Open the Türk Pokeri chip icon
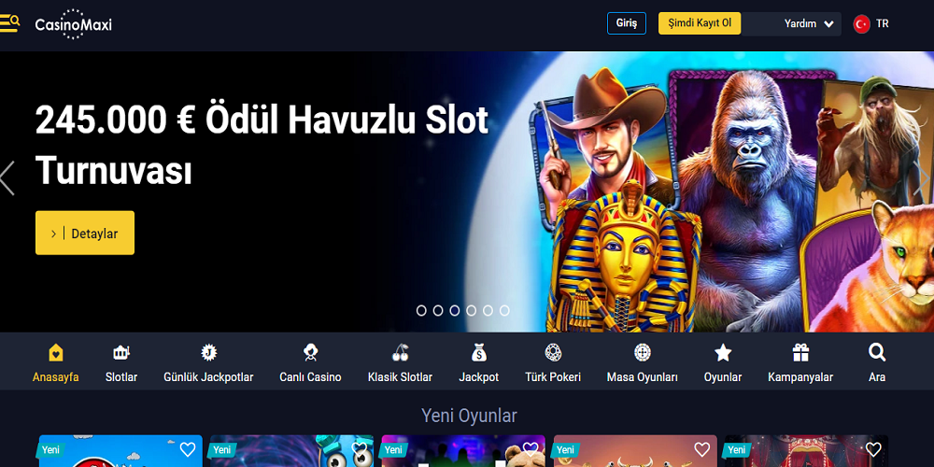The height and width of the screenshot is (467, 934). pyautogui.click(x=553, y=353)
